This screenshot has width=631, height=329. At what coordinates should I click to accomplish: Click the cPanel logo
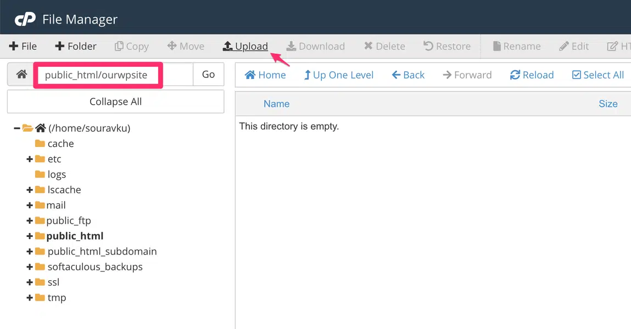pos(25,20)
